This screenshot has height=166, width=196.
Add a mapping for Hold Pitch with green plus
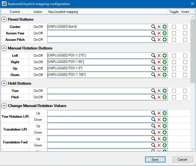click(164, 97)
